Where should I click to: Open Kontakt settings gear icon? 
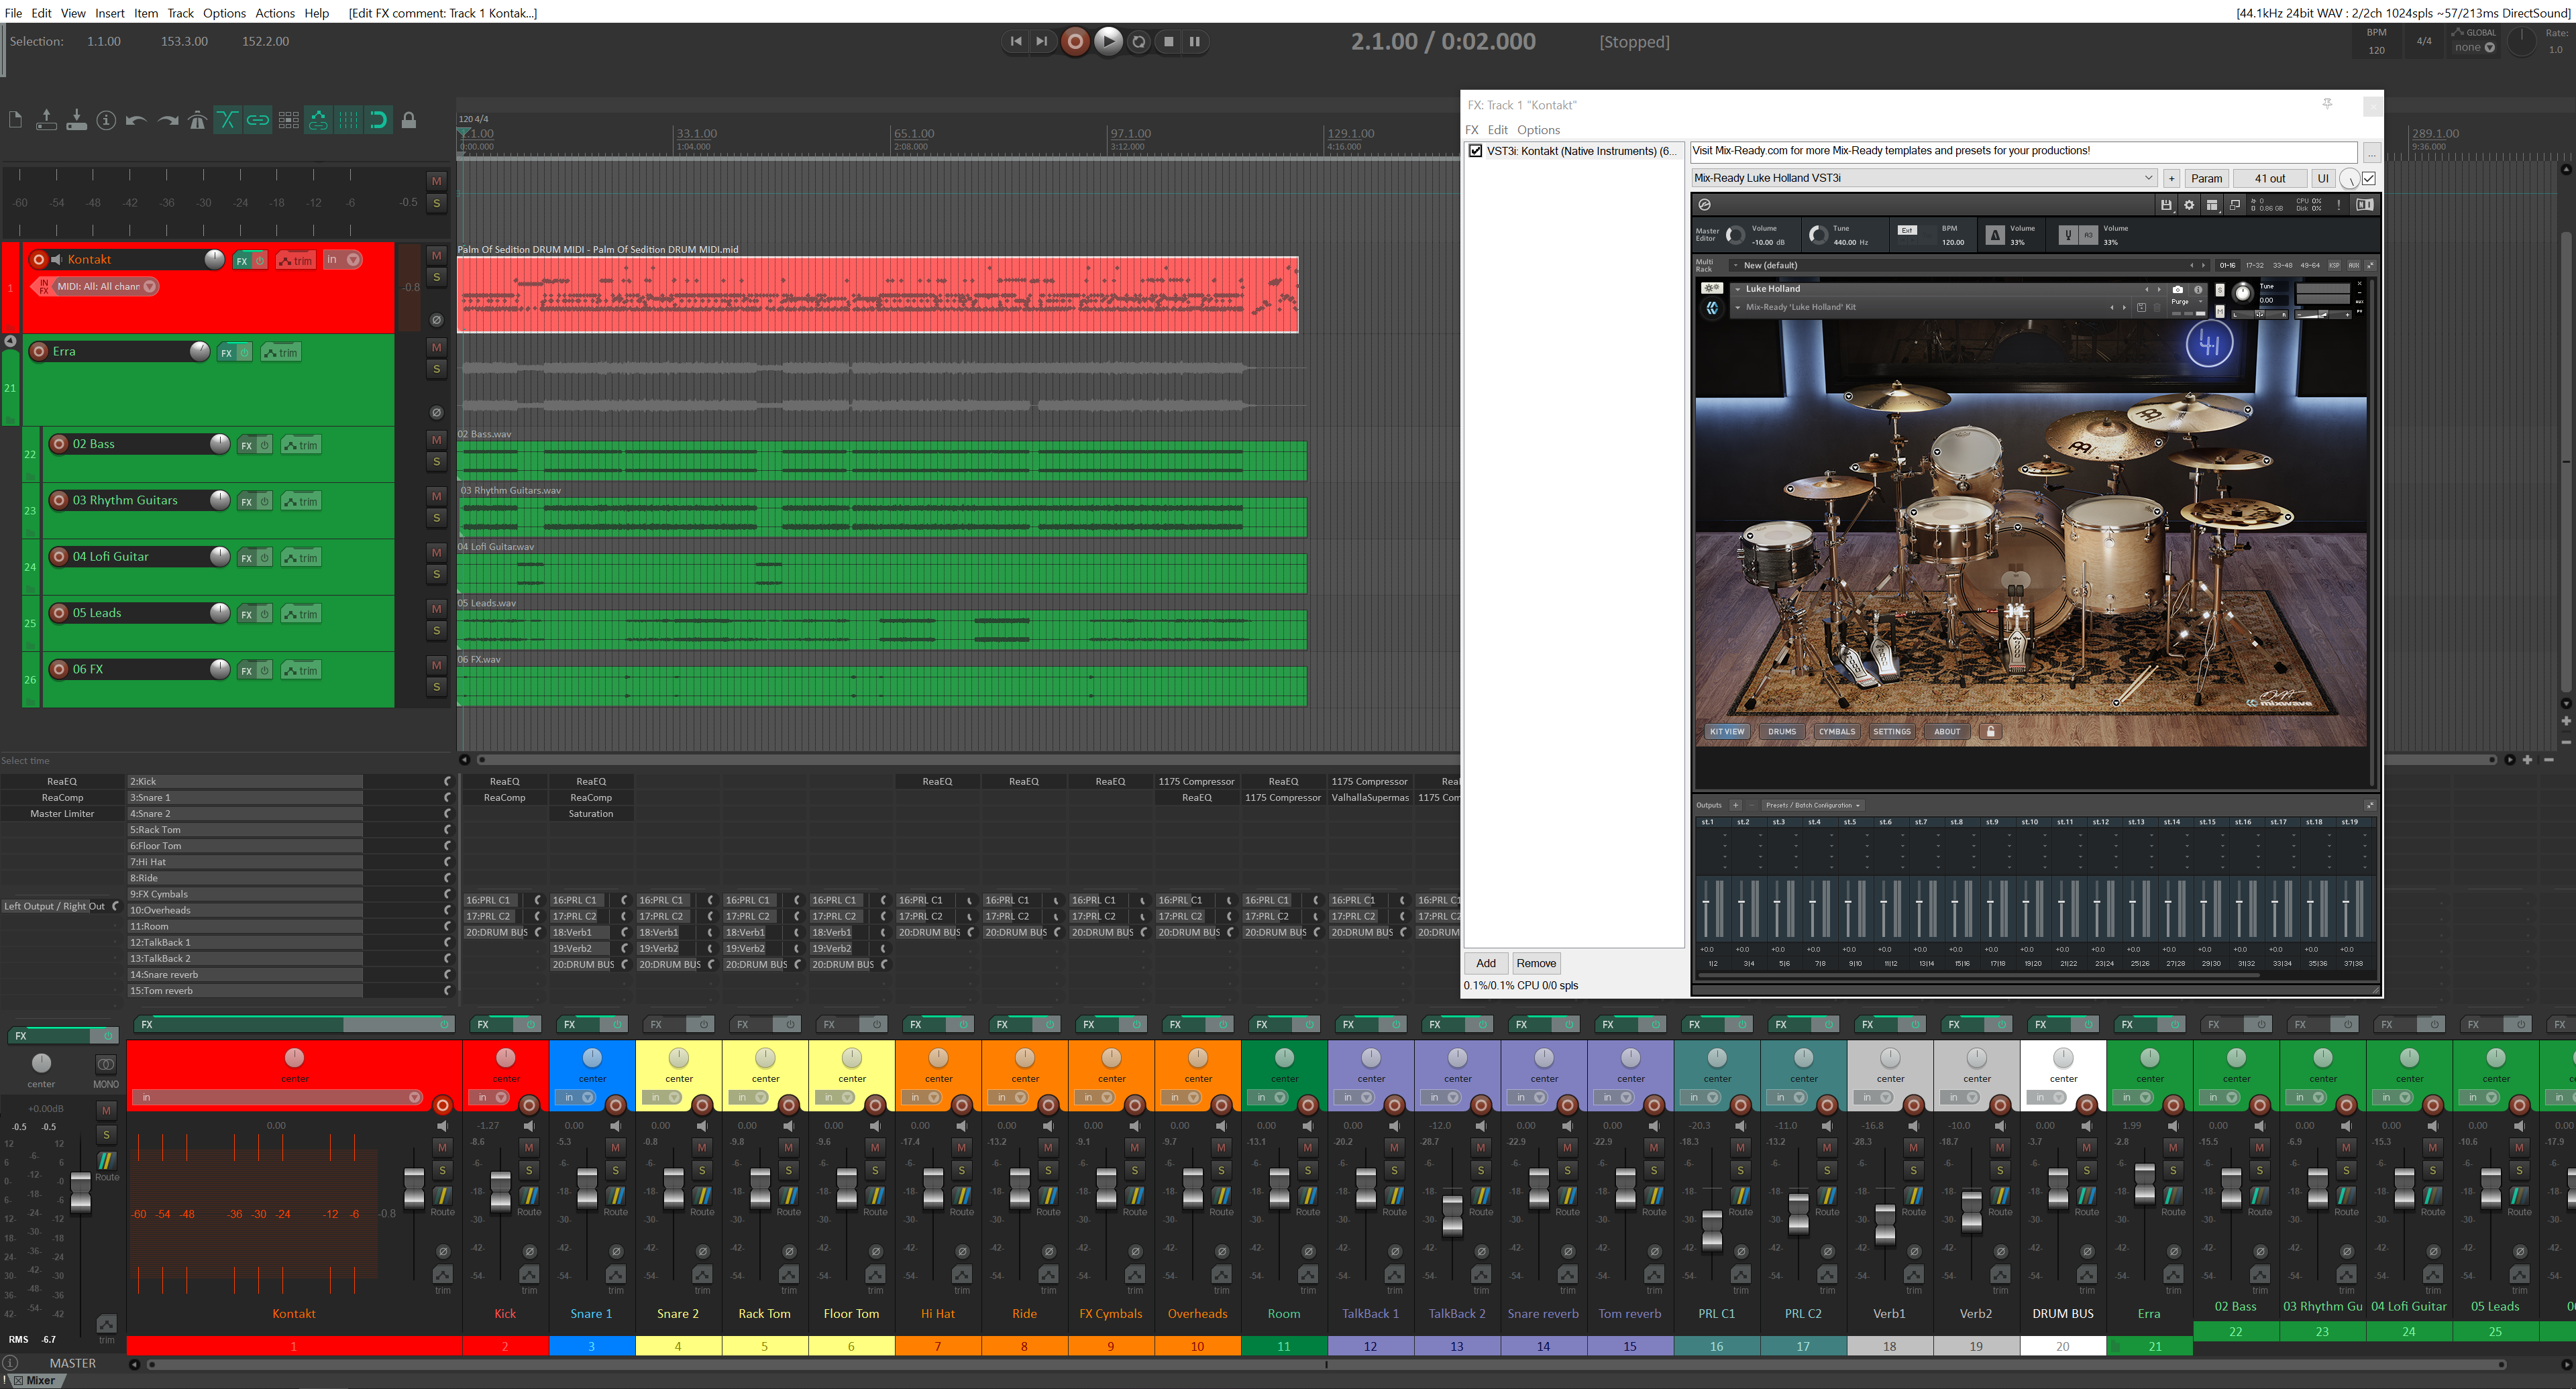click(2189, 205)
